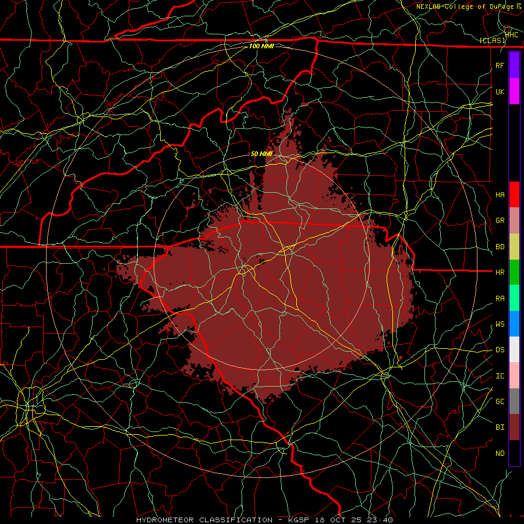Click the ND legend label

[500, 454]
